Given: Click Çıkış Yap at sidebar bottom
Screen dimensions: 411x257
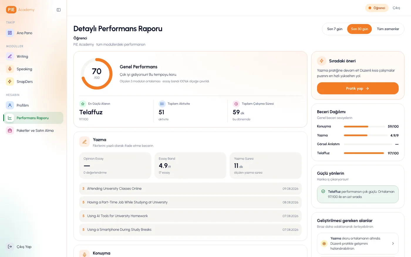Looking at the screenshot, I should (33, 246).
